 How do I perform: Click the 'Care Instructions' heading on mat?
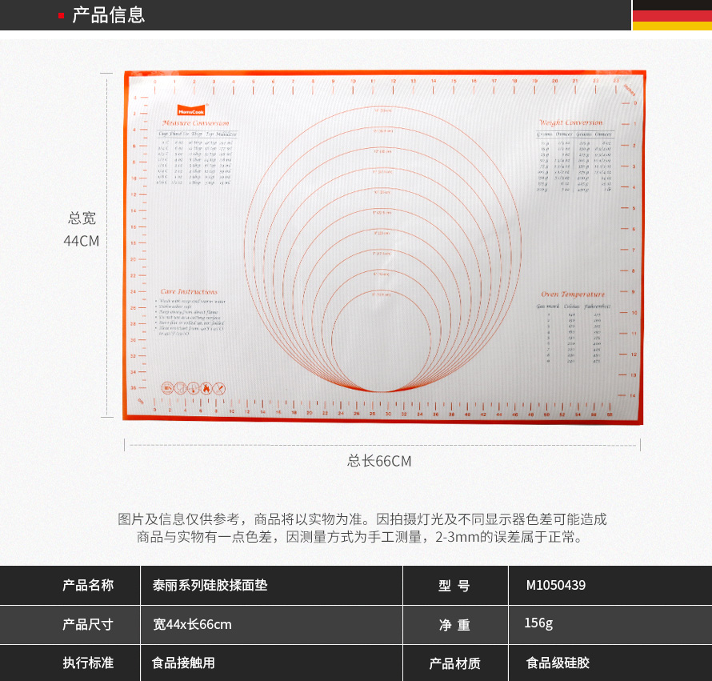[x=189, y=291]
